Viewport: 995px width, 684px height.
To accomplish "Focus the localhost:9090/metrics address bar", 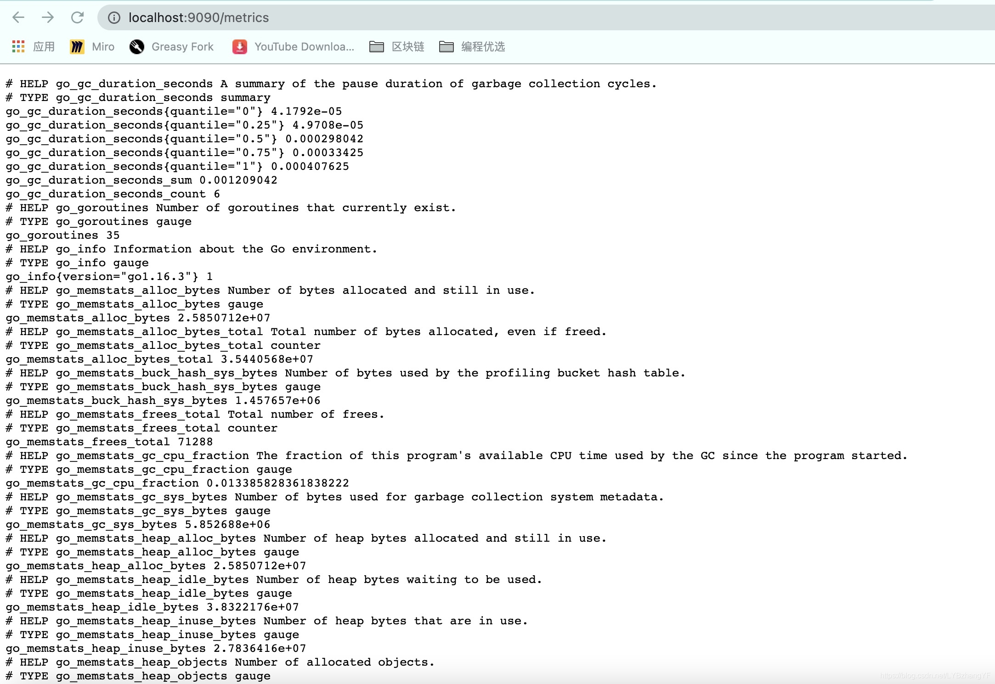I will [x=546, y=17].
